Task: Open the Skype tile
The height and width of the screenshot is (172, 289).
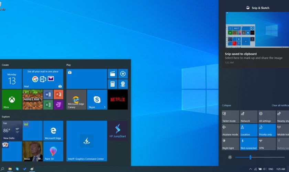Action: coord(97,100)
